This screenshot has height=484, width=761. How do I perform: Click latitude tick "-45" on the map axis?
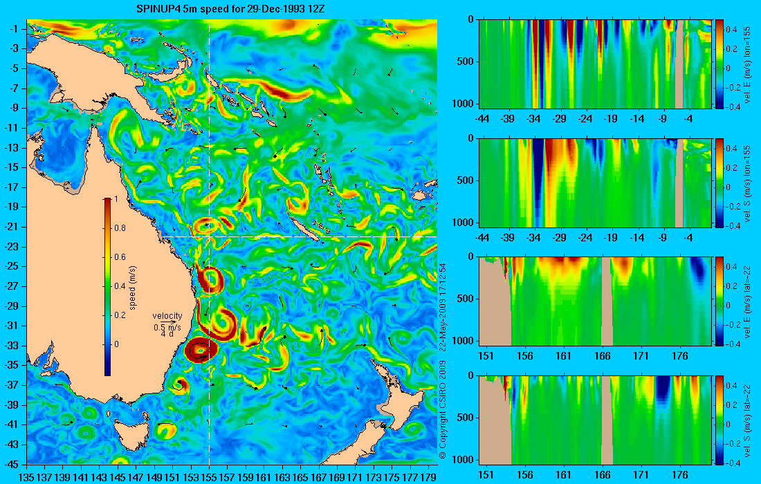12,464
